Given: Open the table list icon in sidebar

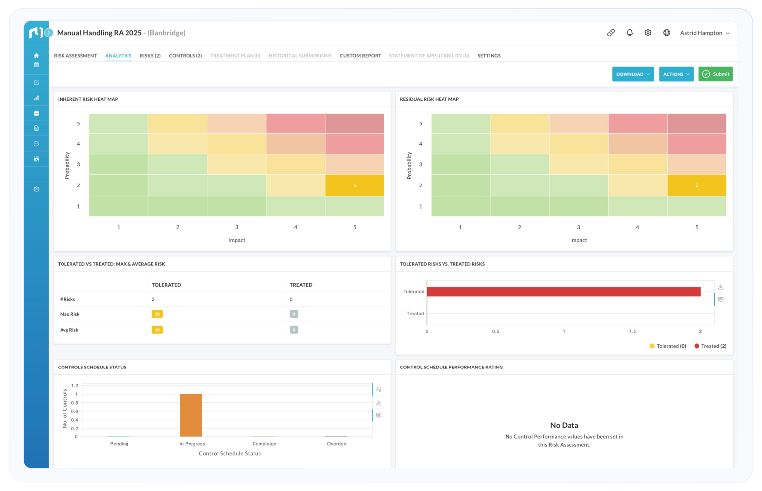Looking at the screenshot, I should 36,159.
